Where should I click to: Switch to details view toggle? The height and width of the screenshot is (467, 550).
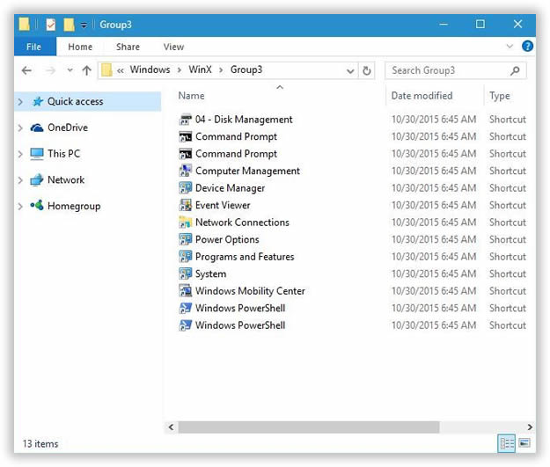click(507, 443)
